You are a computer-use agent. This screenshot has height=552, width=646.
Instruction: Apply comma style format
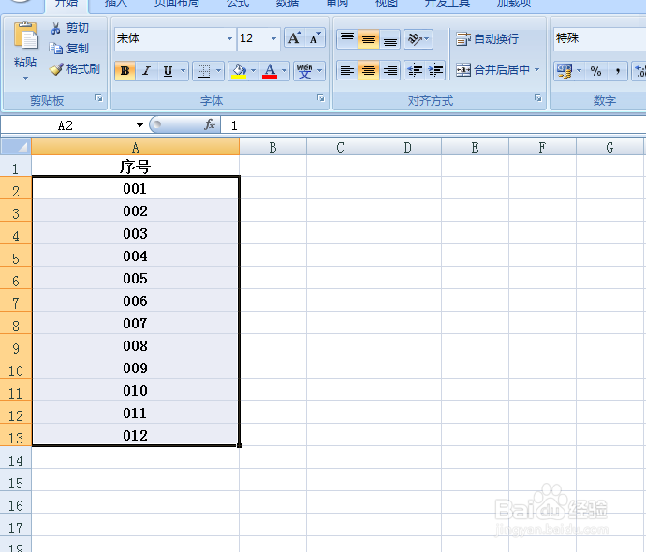pos(617,71)
